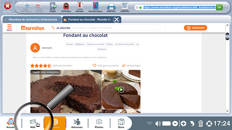This screenshot has height=130, width=232.
Task: Click the vertical scrollbar thumb
Action: (x=227, y=36)
